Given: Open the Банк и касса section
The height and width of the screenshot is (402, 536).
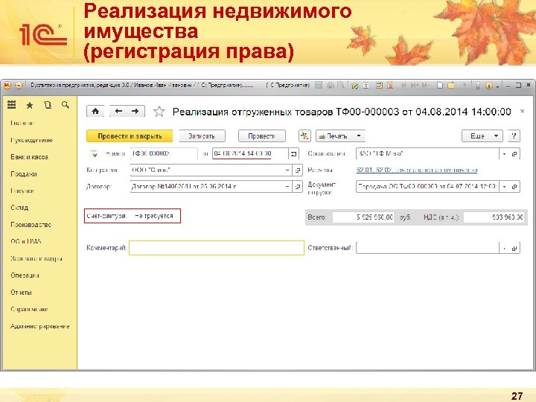Looking at the screenshot, I should click(x=29, y=157).
